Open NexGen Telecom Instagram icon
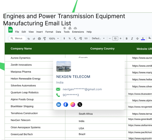The image size is (152, 140). [73, 105]
